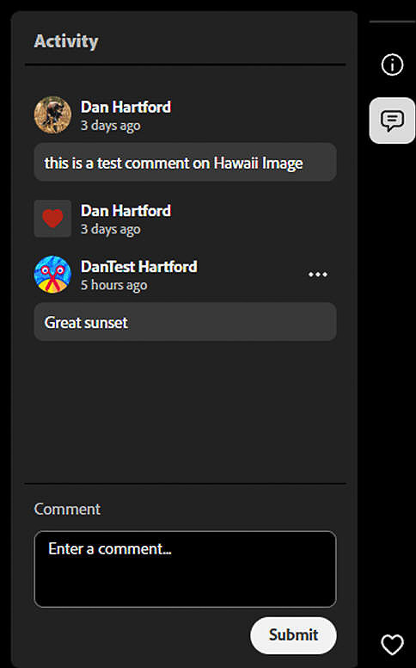Like the photo with the heart outline icon

(392, 644)
